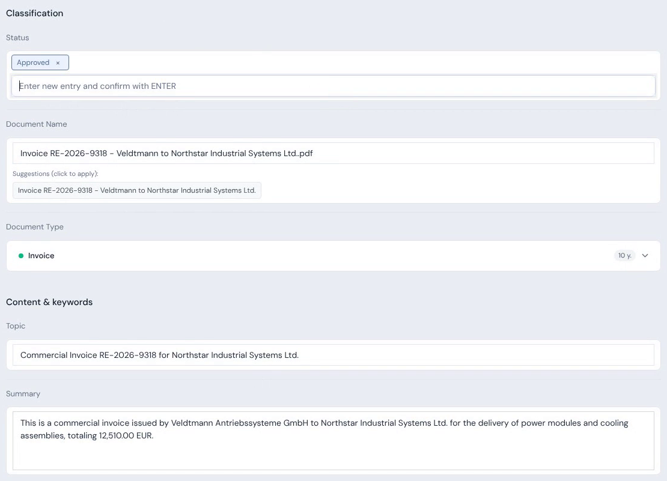Open the Document Type dropdown chevron
This screenshot has height=481, width=667.
coord(645,255)
